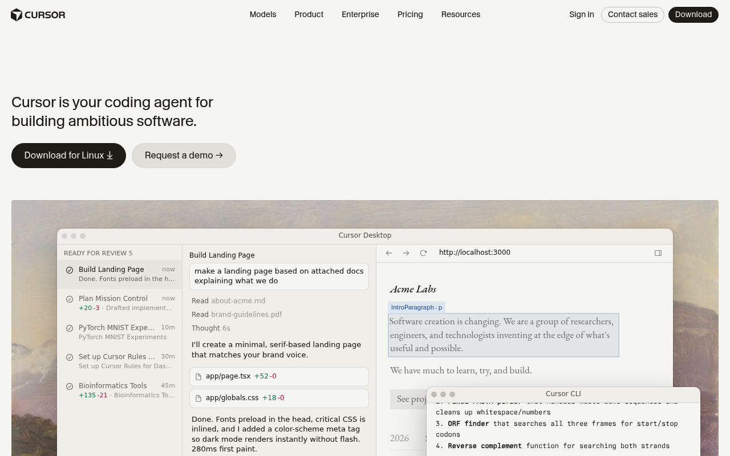Click the check icon beside Build Landing Page
The height and width of the screenshot is (456, 730).
click(x=70, y=270)
